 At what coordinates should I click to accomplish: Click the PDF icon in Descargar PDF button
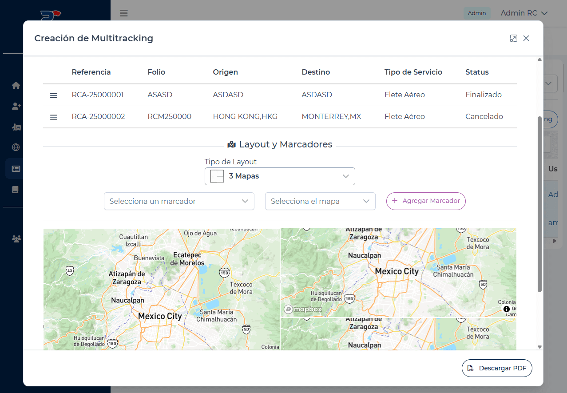471,368
